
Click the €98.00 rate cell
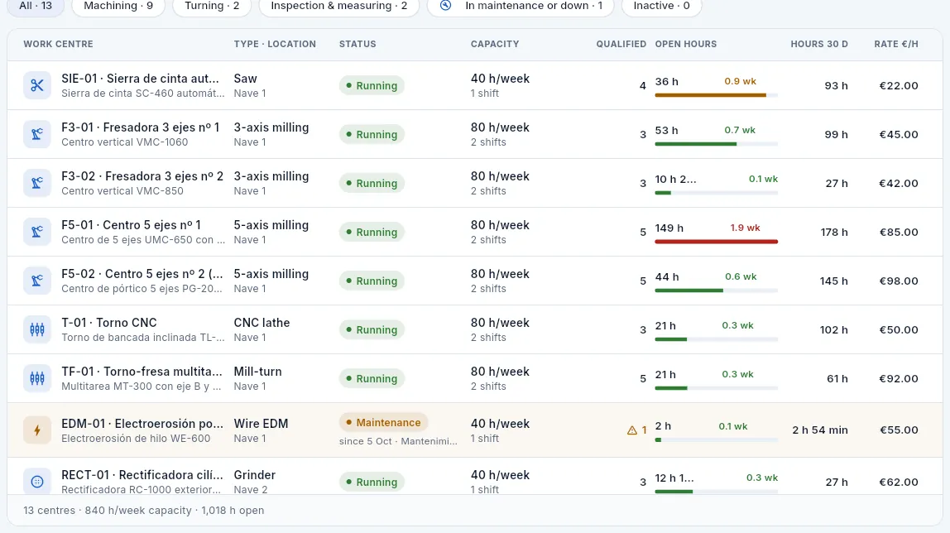899,281
